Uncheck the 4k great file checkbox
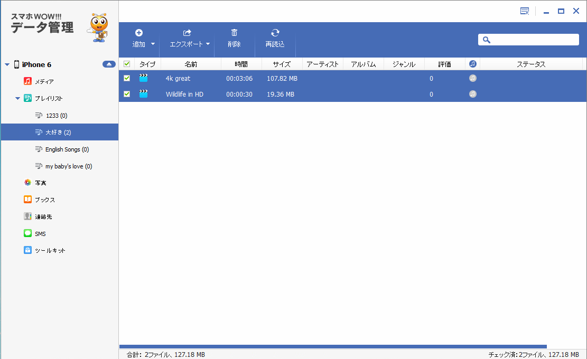 point(127,78)
